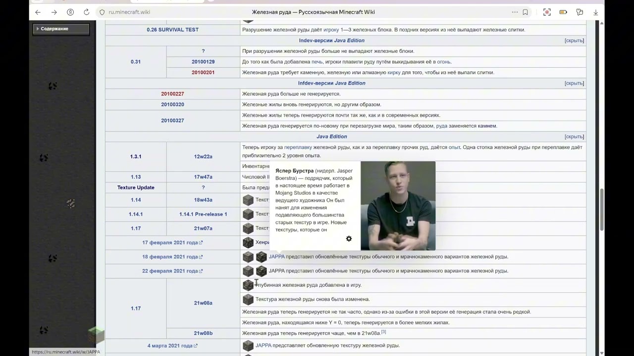Open the 12w22a version link
Image resolution: width=634 pixels, height=356 pixels.
pos(203,157)
